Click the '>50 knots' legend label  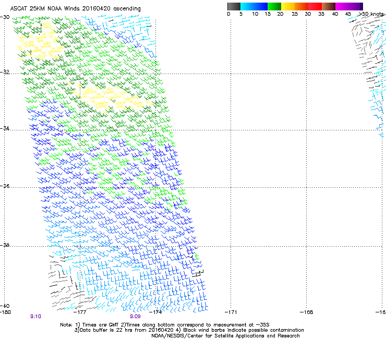(x=371, y=14)
